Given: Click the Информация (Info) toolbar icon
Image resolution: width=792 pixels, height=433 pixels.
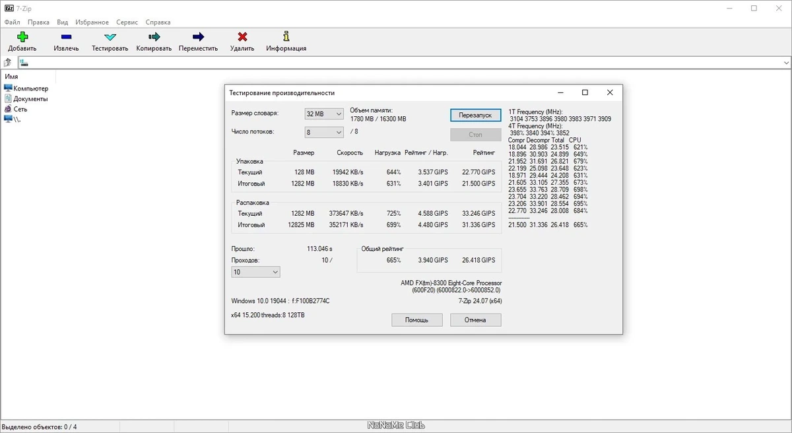Looking at the screenshot, I should 286,36.
